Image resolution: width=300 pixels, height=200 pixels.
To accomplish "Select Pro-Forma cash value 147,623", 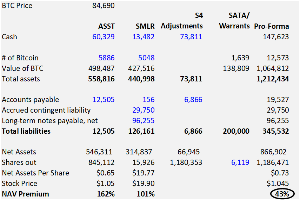I will pyautogui.click(x=276, y=37).
